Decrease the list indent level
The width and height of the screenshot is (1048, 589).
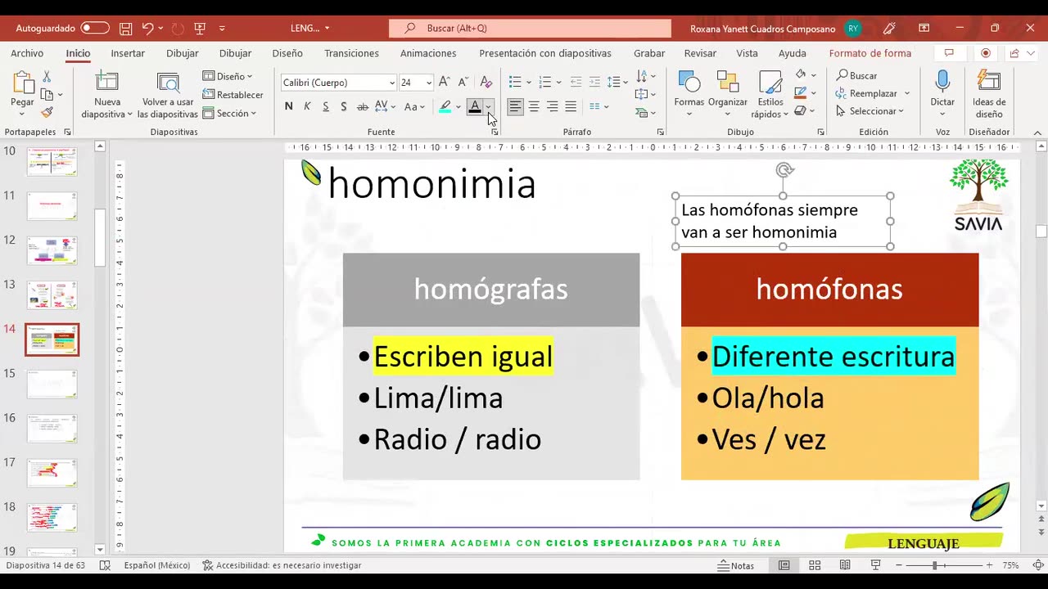click(576, 82)
